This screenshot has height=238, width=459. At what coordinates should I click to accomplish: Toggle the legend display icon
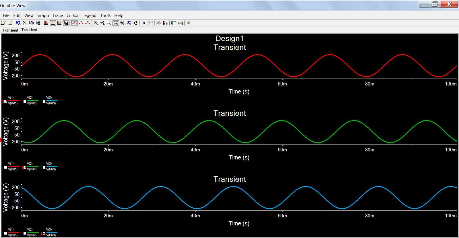tap(53, 23)
